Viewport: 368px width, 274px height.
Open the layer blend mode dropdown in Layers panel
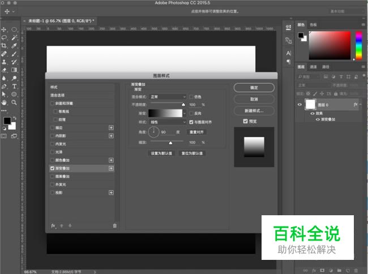click(313, 85)
